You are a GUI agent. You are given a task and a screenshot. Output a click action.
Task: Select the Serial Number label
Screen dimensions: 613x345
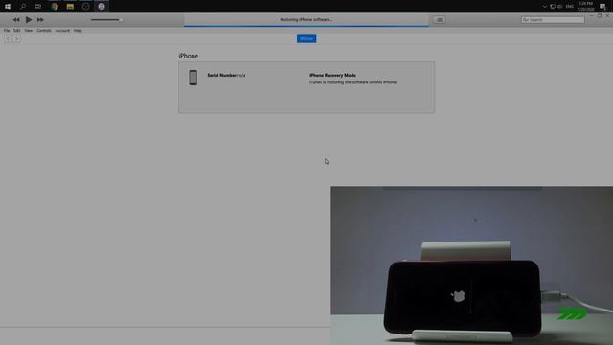click(222, 75)
